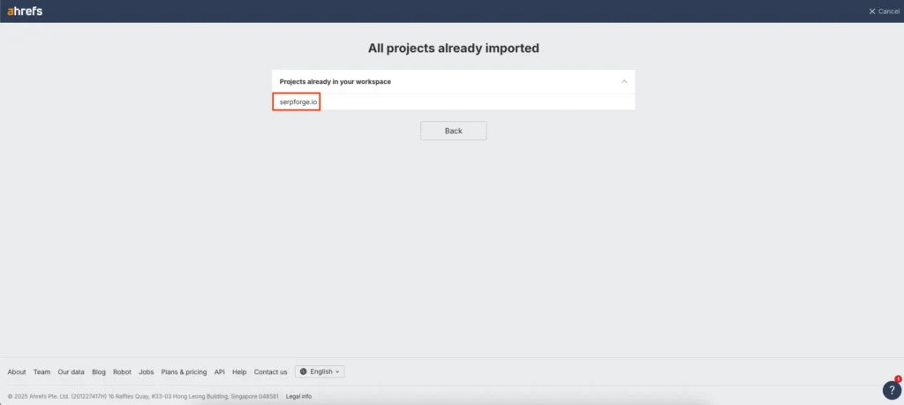The height and width of the screenshot is (405, 904).
Task: Open the Robot footer link
Action: (122, 371)
